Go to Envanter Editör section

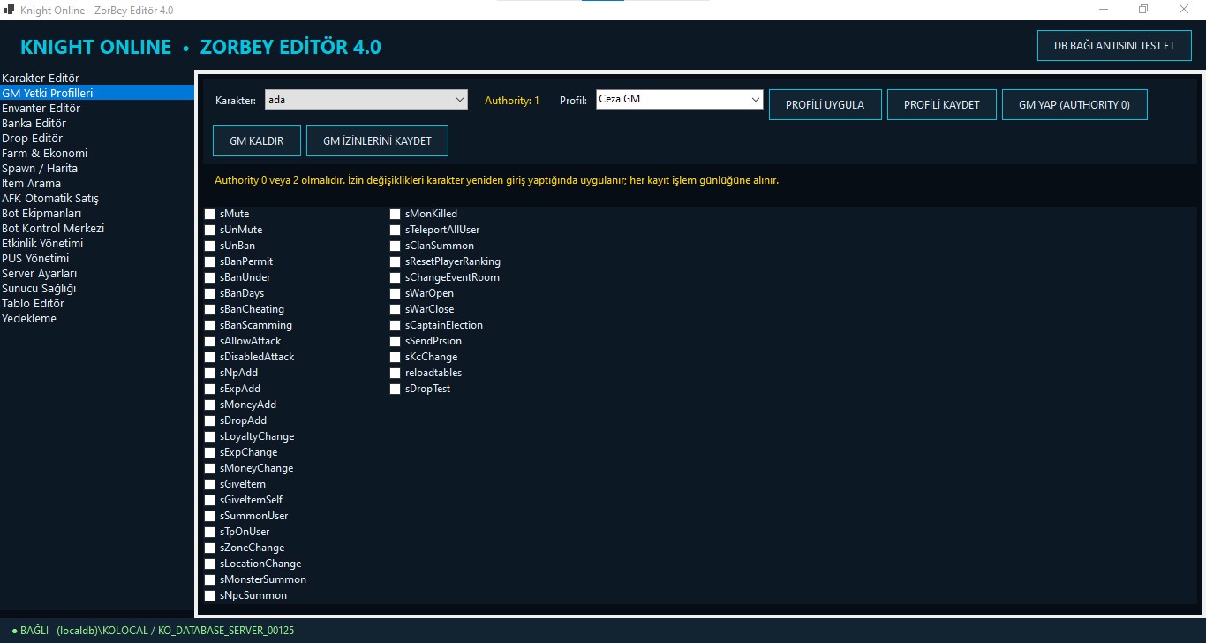[97, 108]
